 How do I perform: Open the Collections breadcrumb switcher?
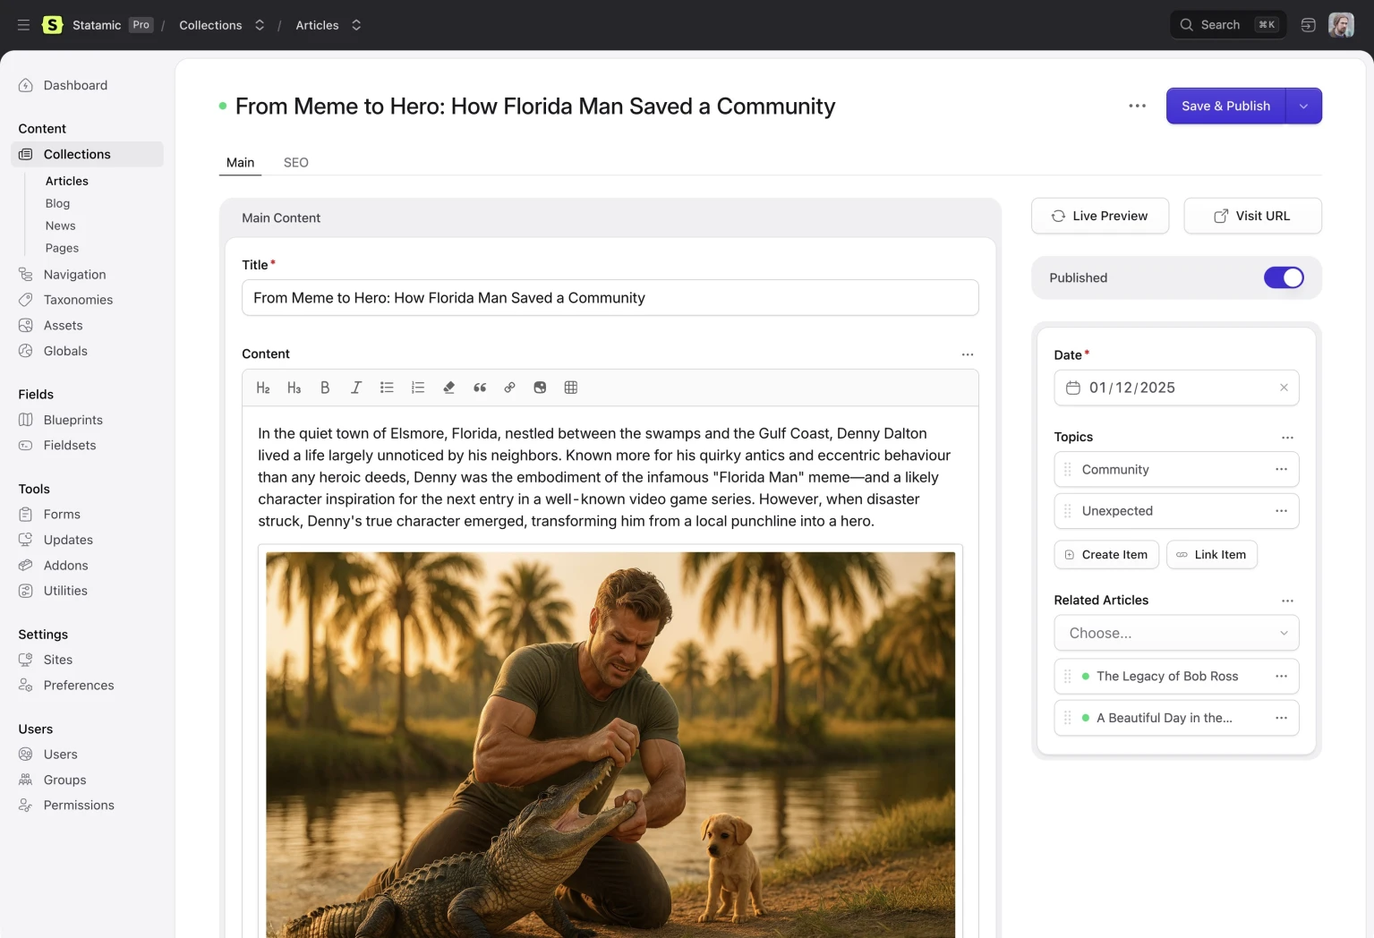[x=260, y=25]
